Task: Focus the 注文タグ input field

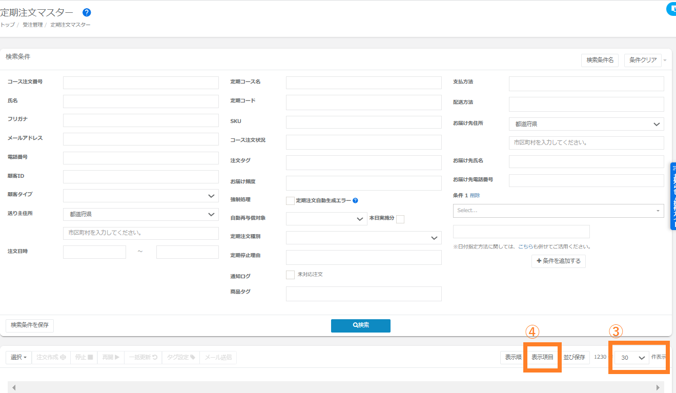Action: (364, 162)
